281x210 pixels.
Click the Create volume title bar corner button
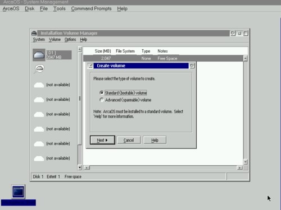click(x=192, y=66)
